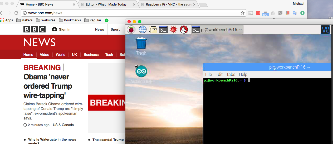Open the terminal Help menu
Viewport: 333px width, 144px height.
pyautogui.click(x=243, y=74)
